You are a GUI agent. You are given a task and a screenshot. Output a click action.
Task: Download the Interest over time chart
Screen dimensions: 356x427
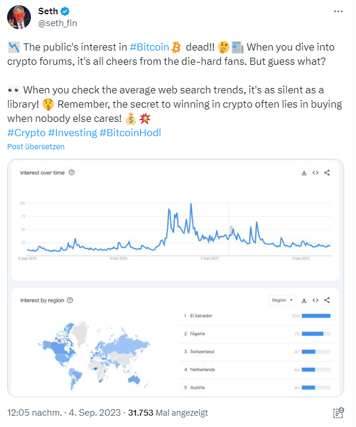(x=305, y=173)
